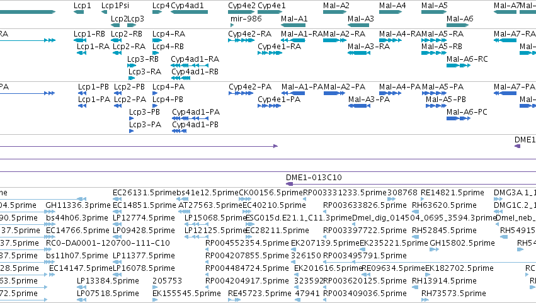Select EST bs11h07.5prime
Viewport: 536px width, 303px height.
point(50,262)
